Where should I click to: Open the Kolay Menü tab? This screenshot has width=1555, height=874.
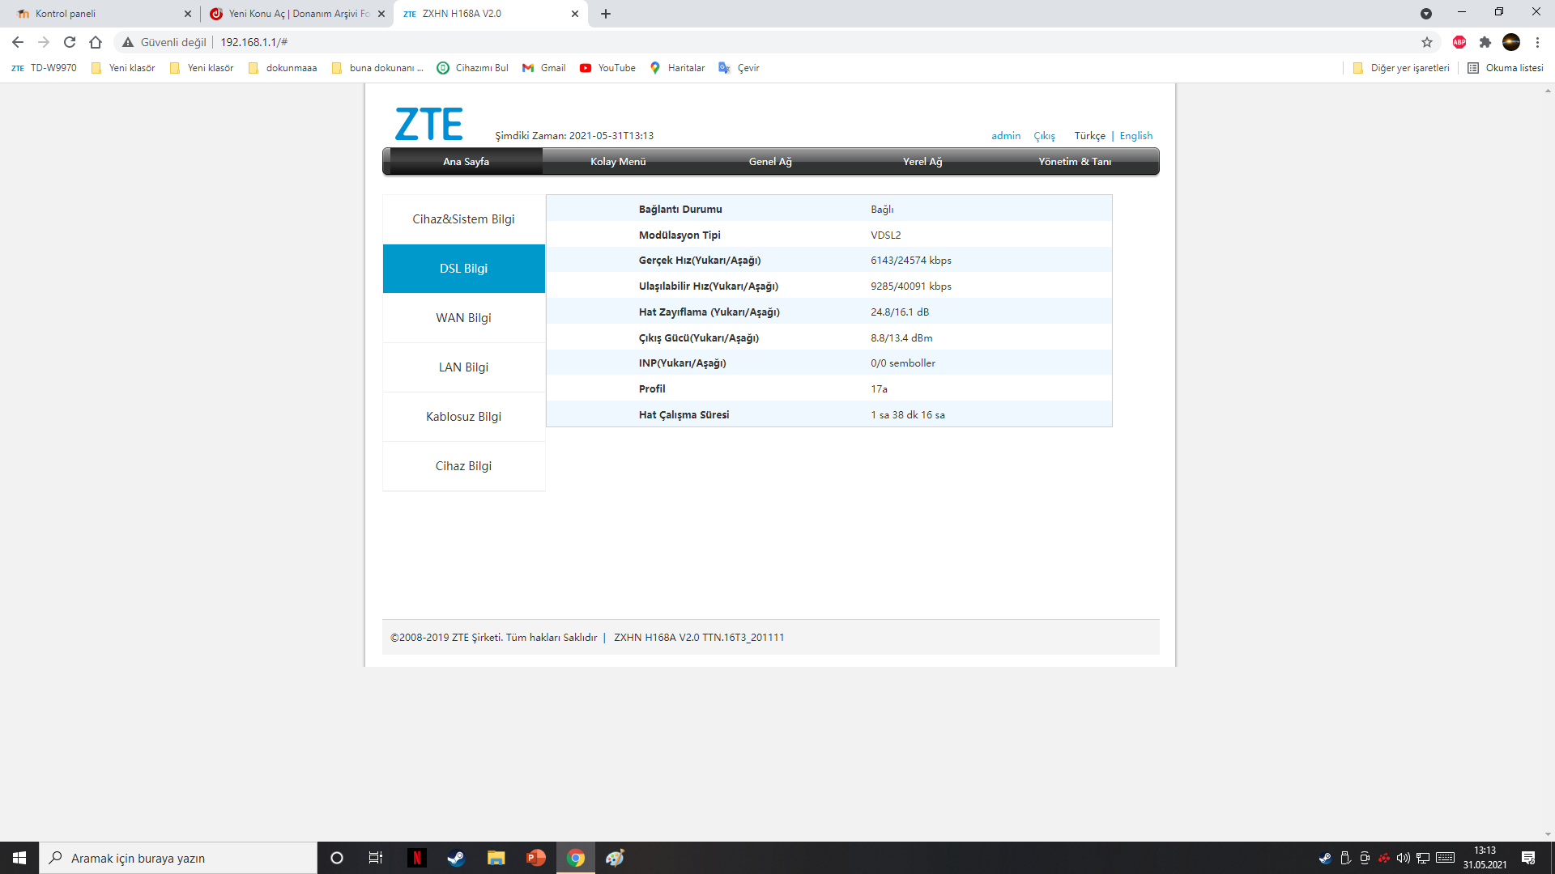[x=618, y=162]
